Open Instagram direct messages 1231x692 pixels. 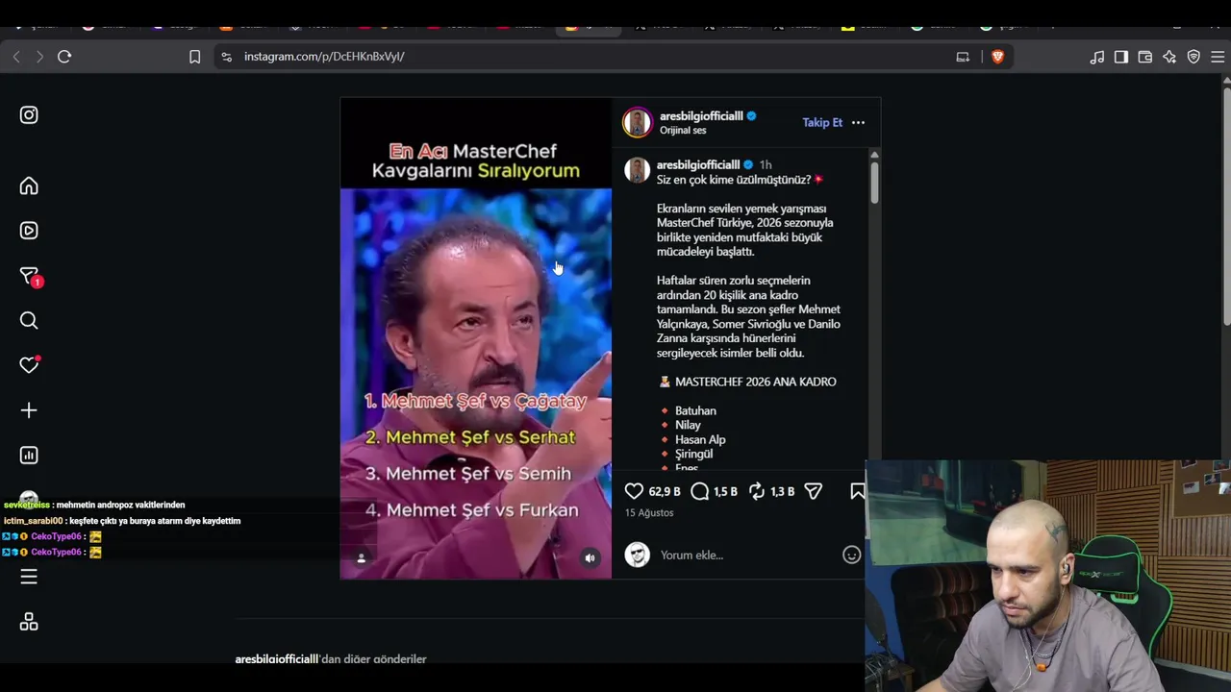[x=29, y=276]
